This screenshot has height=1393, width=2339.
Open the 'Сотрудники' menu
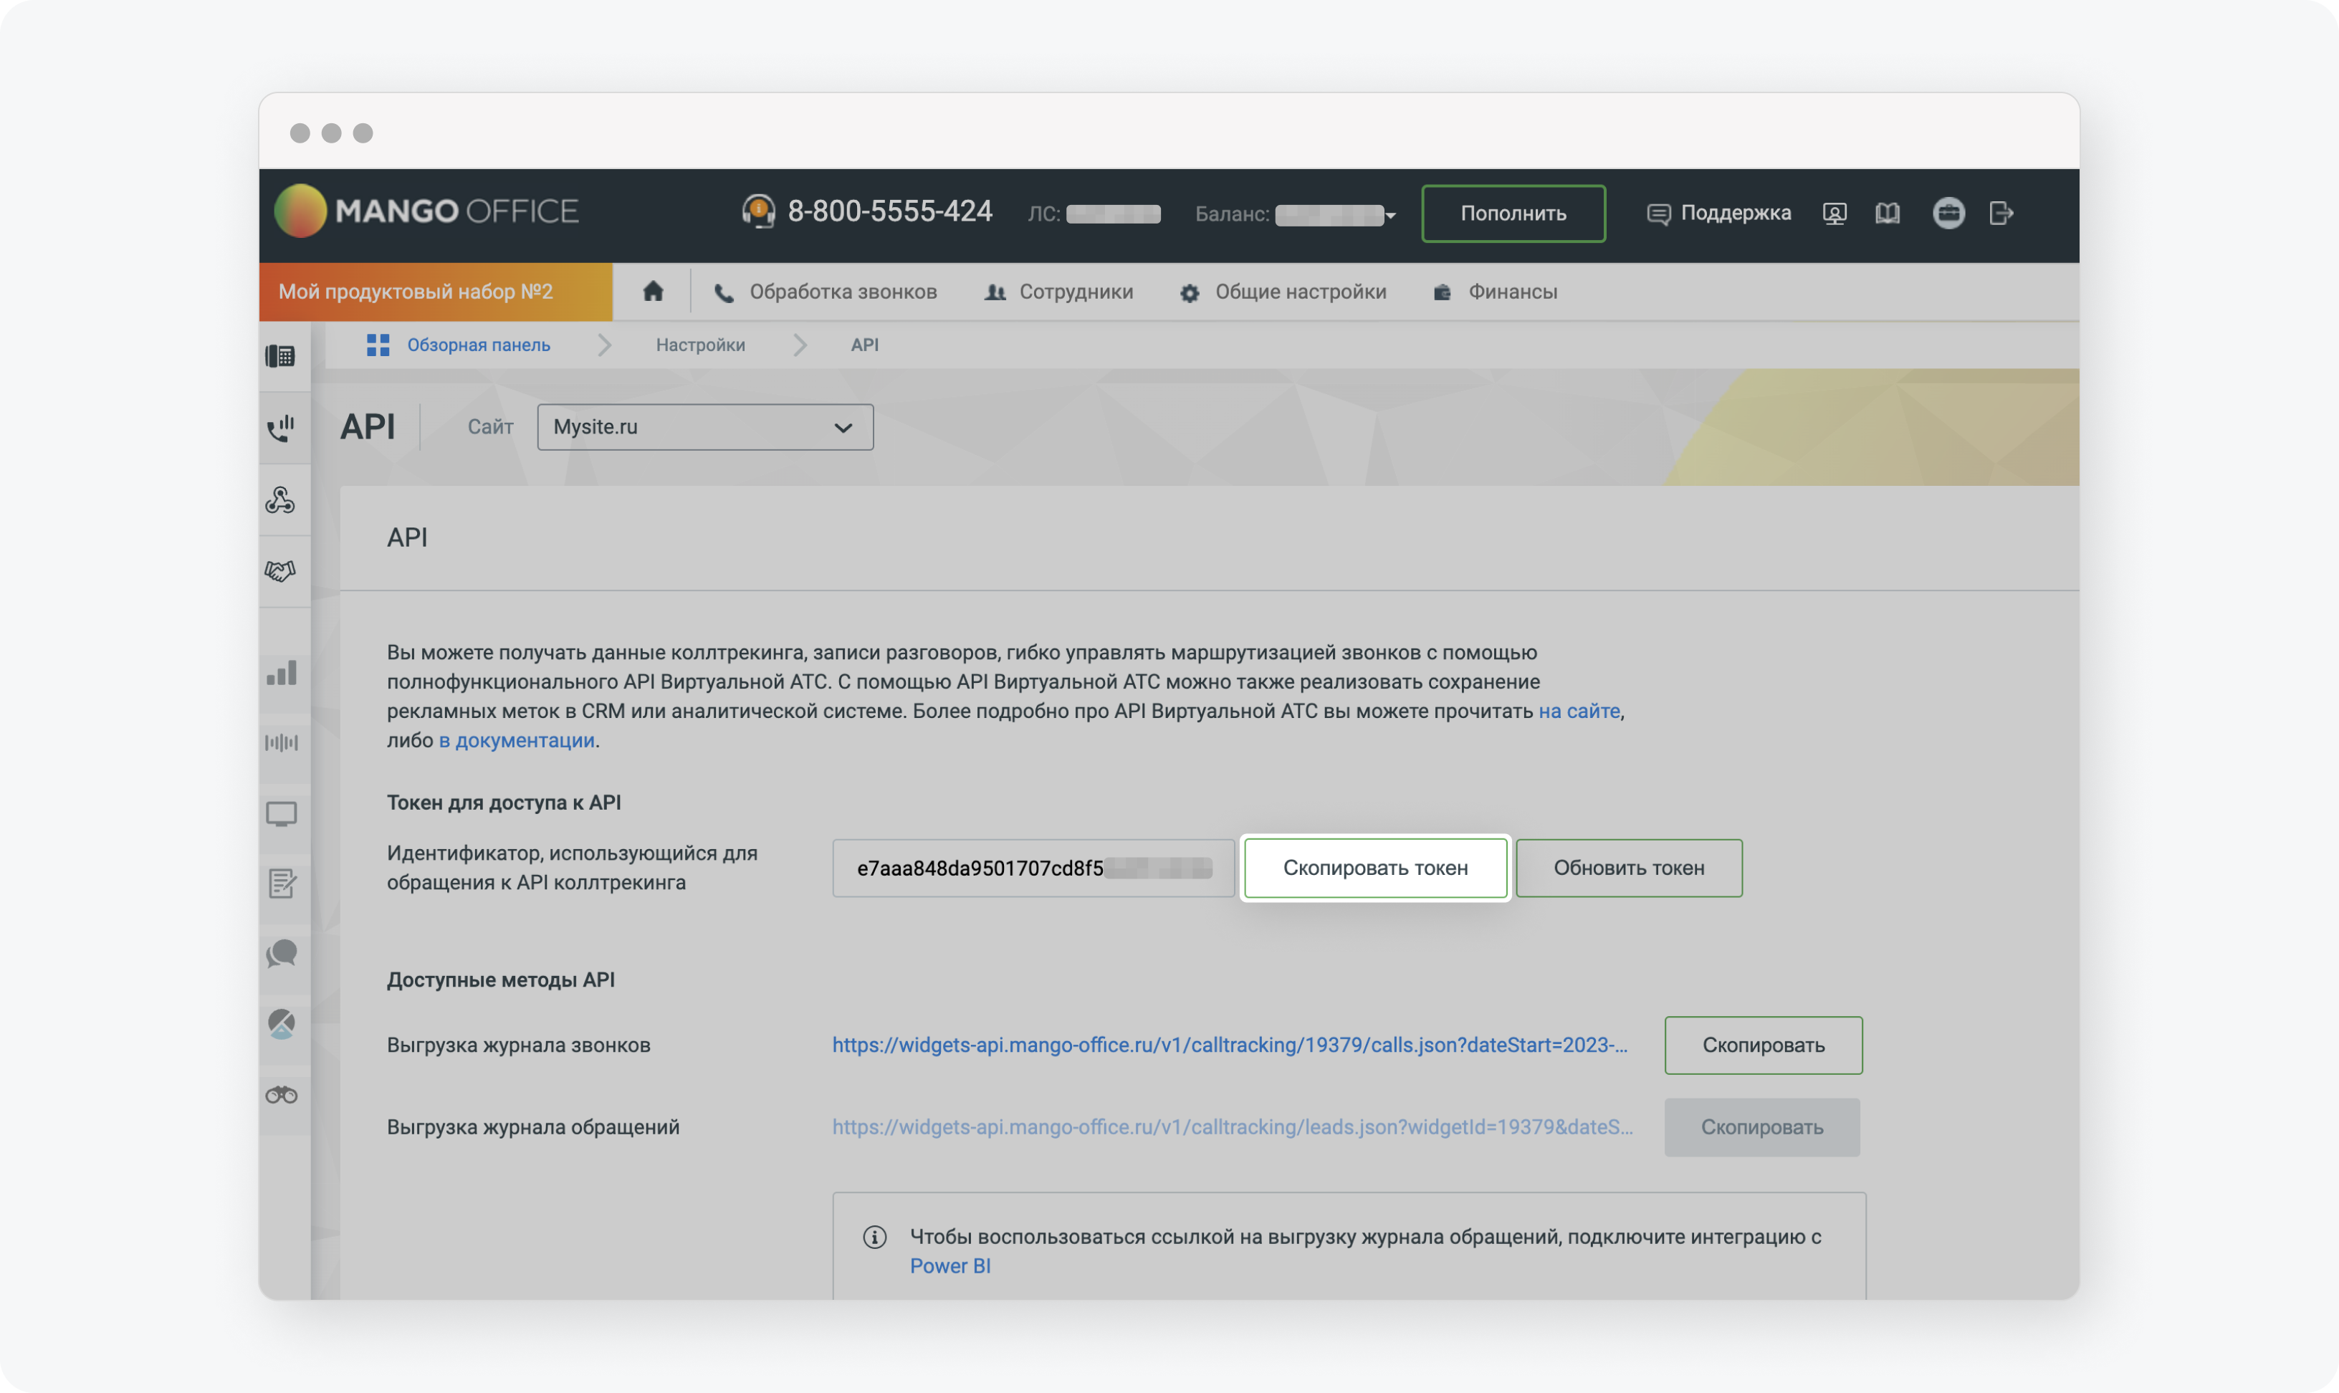pos(1058,292)
